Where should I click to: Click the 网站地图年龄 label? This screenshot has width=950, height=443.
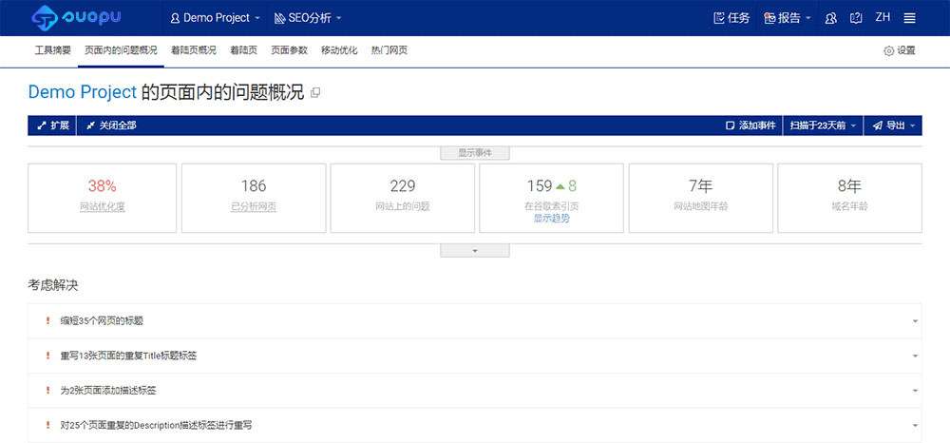[x=701, y=206]
